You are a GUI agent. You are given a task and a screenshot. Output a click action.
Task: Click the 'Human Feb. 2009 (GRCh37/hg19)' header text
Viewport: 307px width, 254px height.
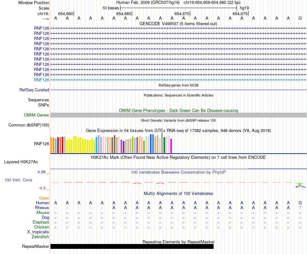(x=148, y=3)
